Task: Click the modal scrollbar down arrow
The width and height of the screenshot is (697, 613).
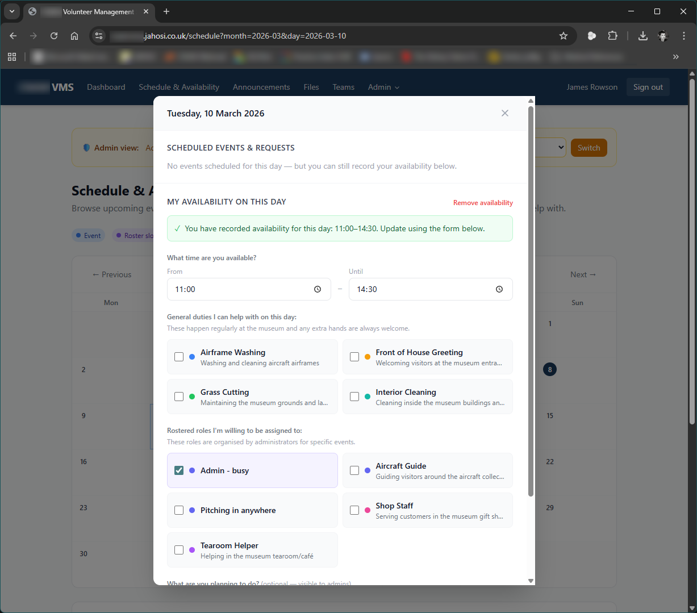Action: point(531,581)
